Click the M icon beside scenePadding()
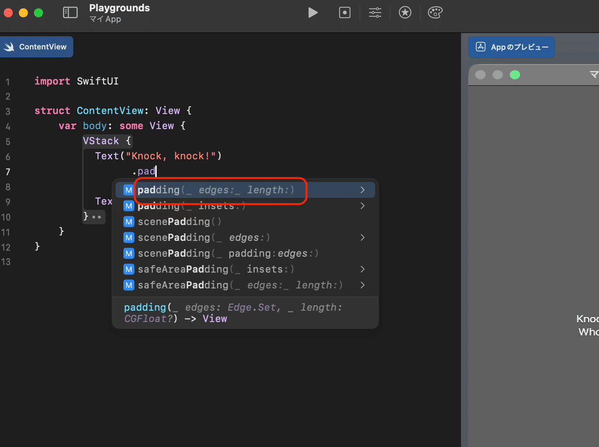This screenshot has height=447, width=599. coord(129,222)
